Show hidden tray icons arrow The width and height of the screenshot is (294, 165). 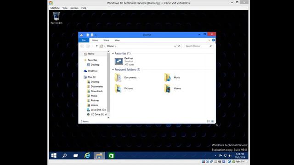215,156
